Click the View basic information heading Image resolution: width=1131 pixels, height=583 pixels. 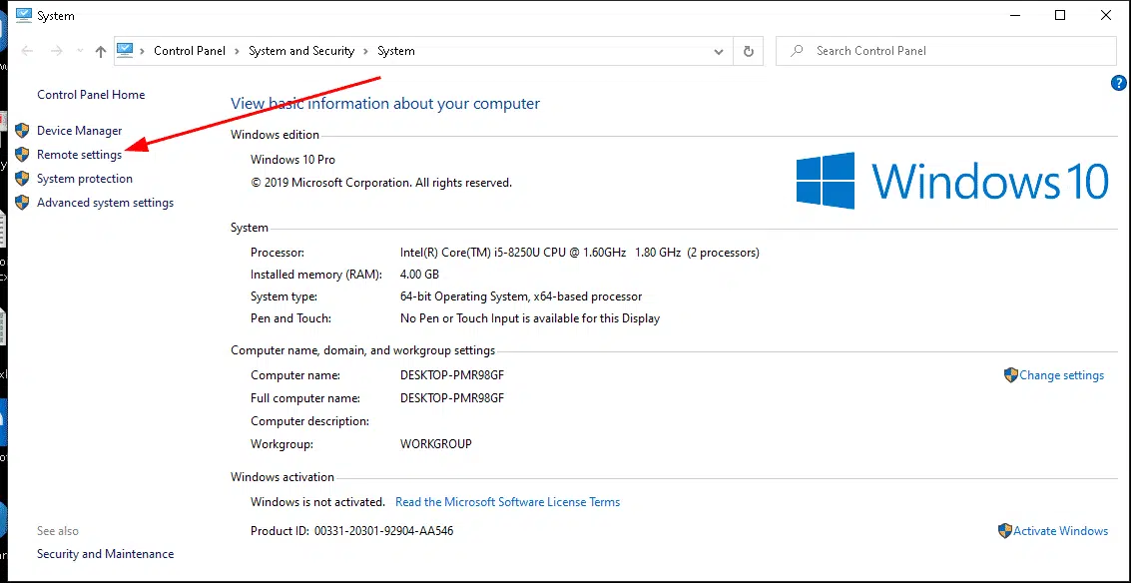[385, 103]
